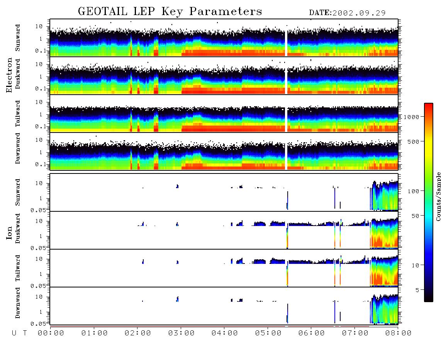Image resolution: width=441 pixels, height=340 pixels.
Task: Click the U T axis label
Action: click(x=19, y=333)
